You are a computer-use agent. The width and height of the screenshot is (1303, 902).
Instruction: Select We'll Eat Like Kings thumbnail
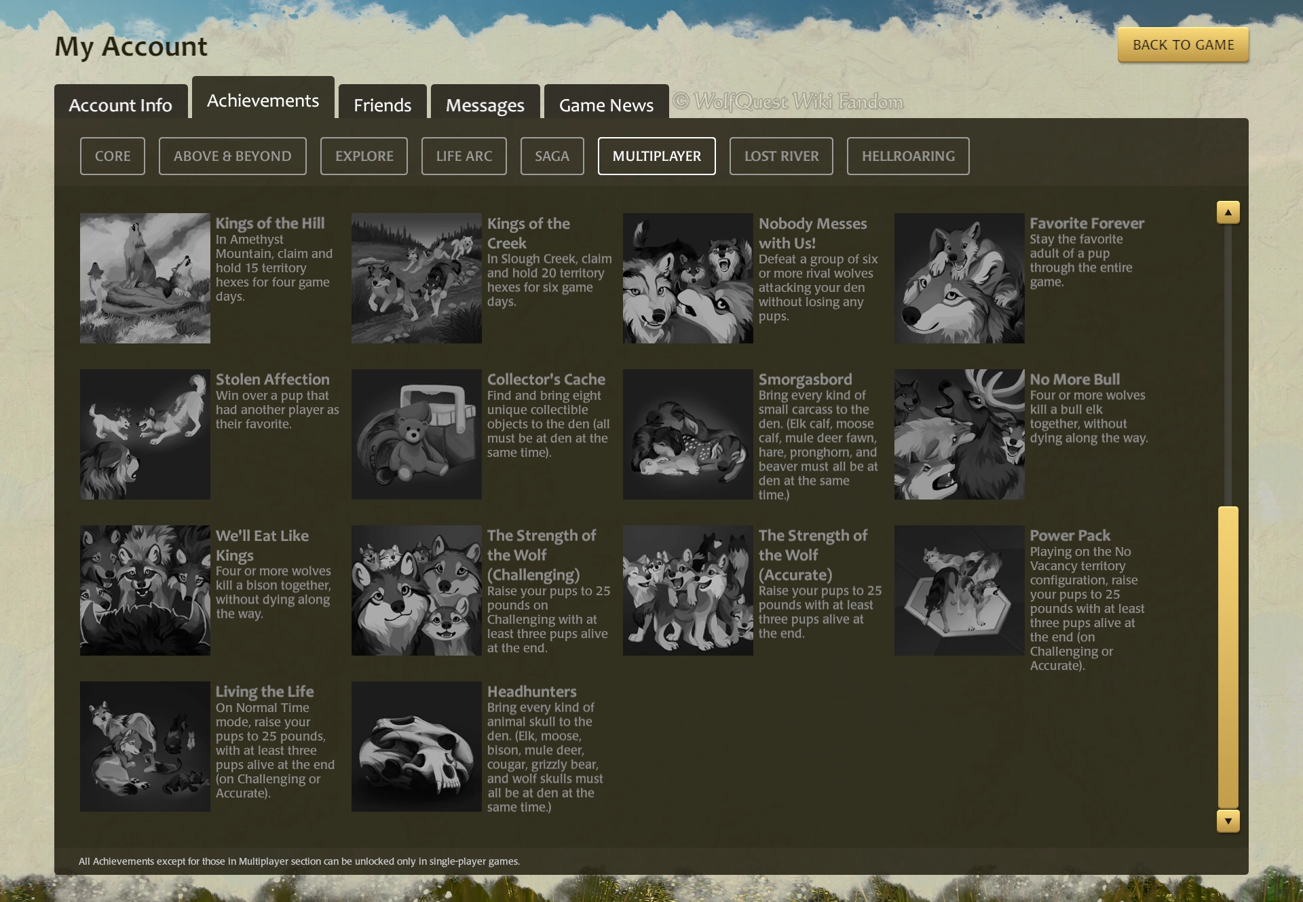145,590
